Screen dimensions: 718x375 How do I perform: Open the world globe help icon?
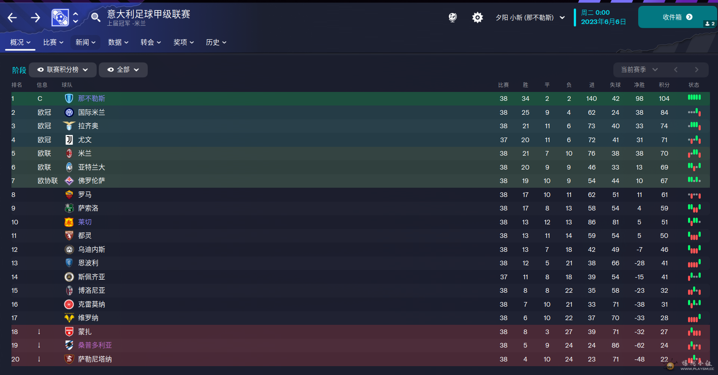[452, 17]
